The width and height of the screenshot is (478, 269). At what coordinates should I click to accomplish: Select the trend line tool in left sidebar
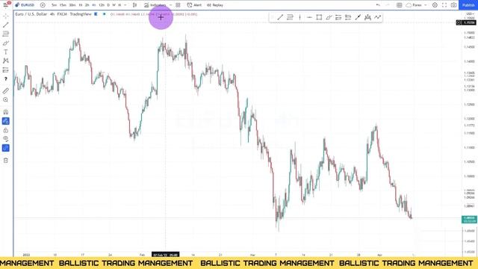click(5, 25)
